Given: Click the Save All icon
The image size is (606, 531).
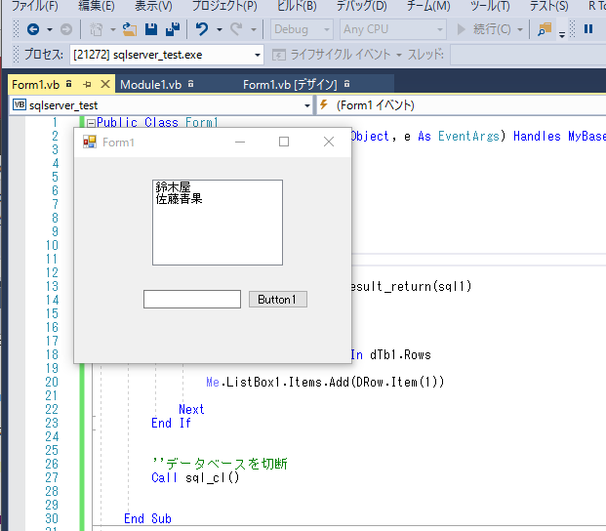Looking at the screenshot, I should (x=171, y=29).
